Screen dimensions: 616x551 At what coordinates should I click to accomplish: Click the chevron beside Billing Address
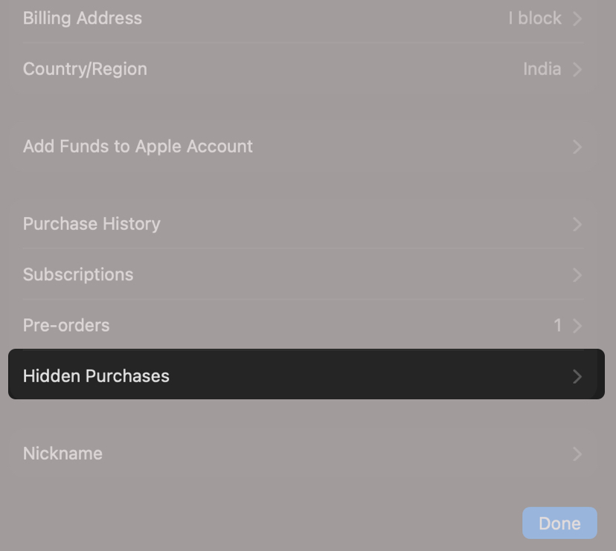click(577, 19)
